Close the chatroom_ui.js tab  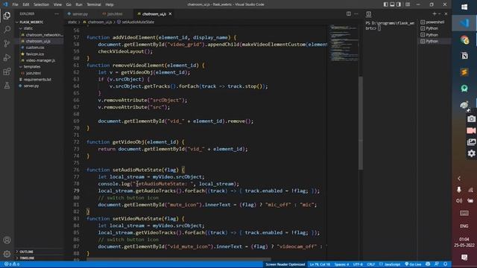(x=171, y=14)
